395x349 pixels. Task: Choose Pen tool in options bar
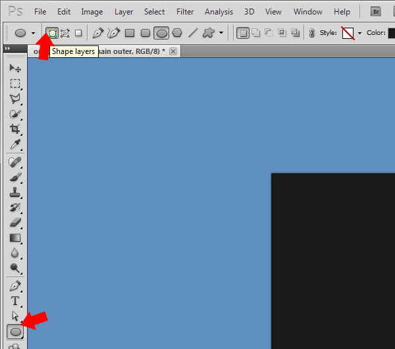pyautogui.click(x=98, y=33)
